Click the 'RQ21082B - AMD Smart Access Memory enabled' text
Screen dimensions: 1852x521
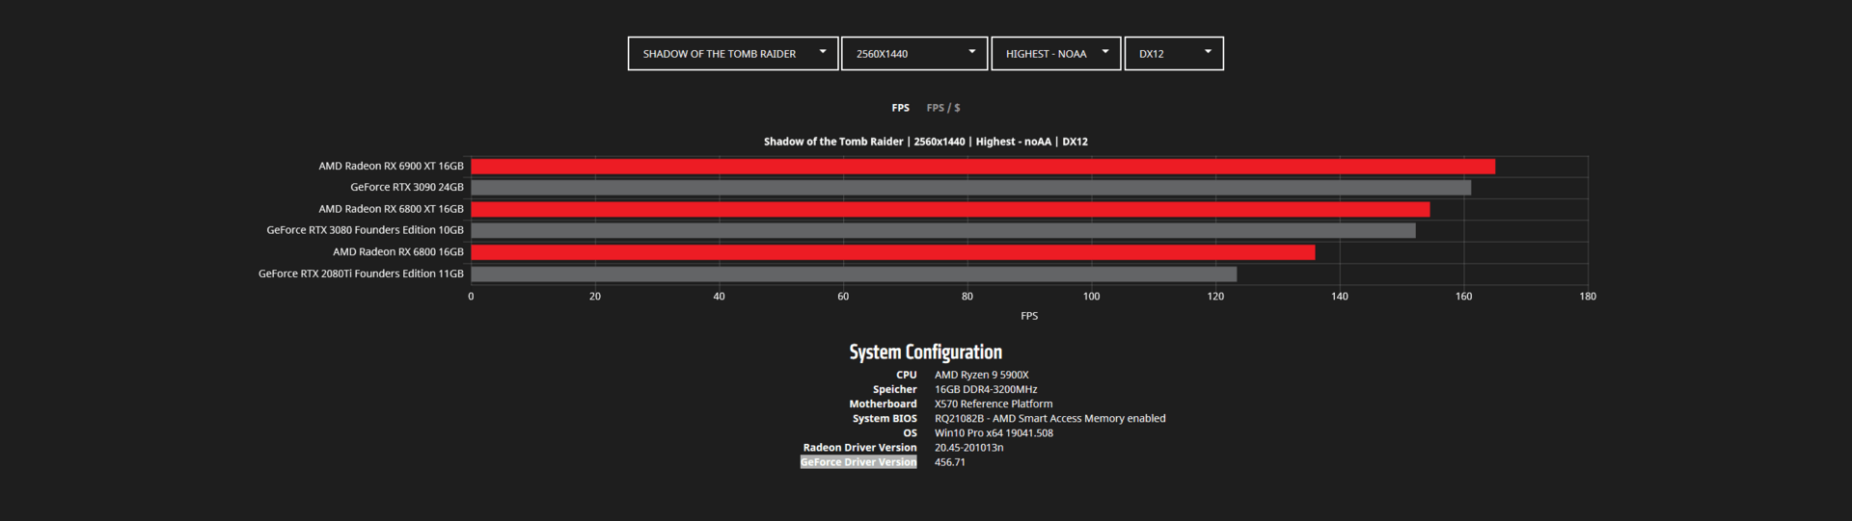click(x=1049, y=419)
